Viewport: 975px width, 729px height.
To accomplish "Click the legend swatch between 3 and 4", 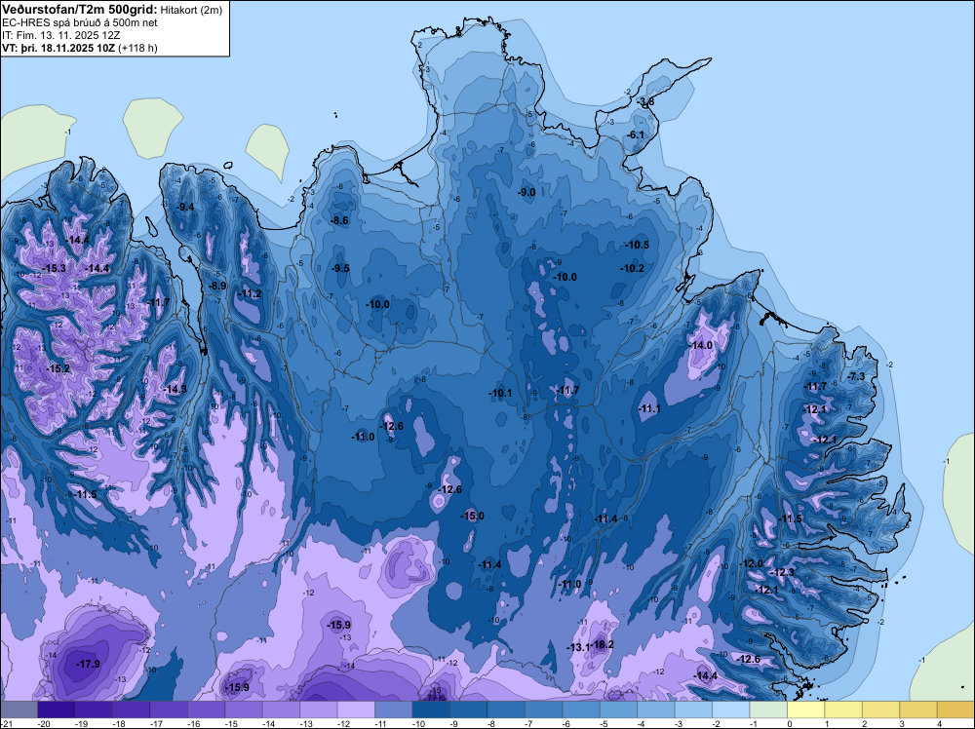I will point(918,710).
